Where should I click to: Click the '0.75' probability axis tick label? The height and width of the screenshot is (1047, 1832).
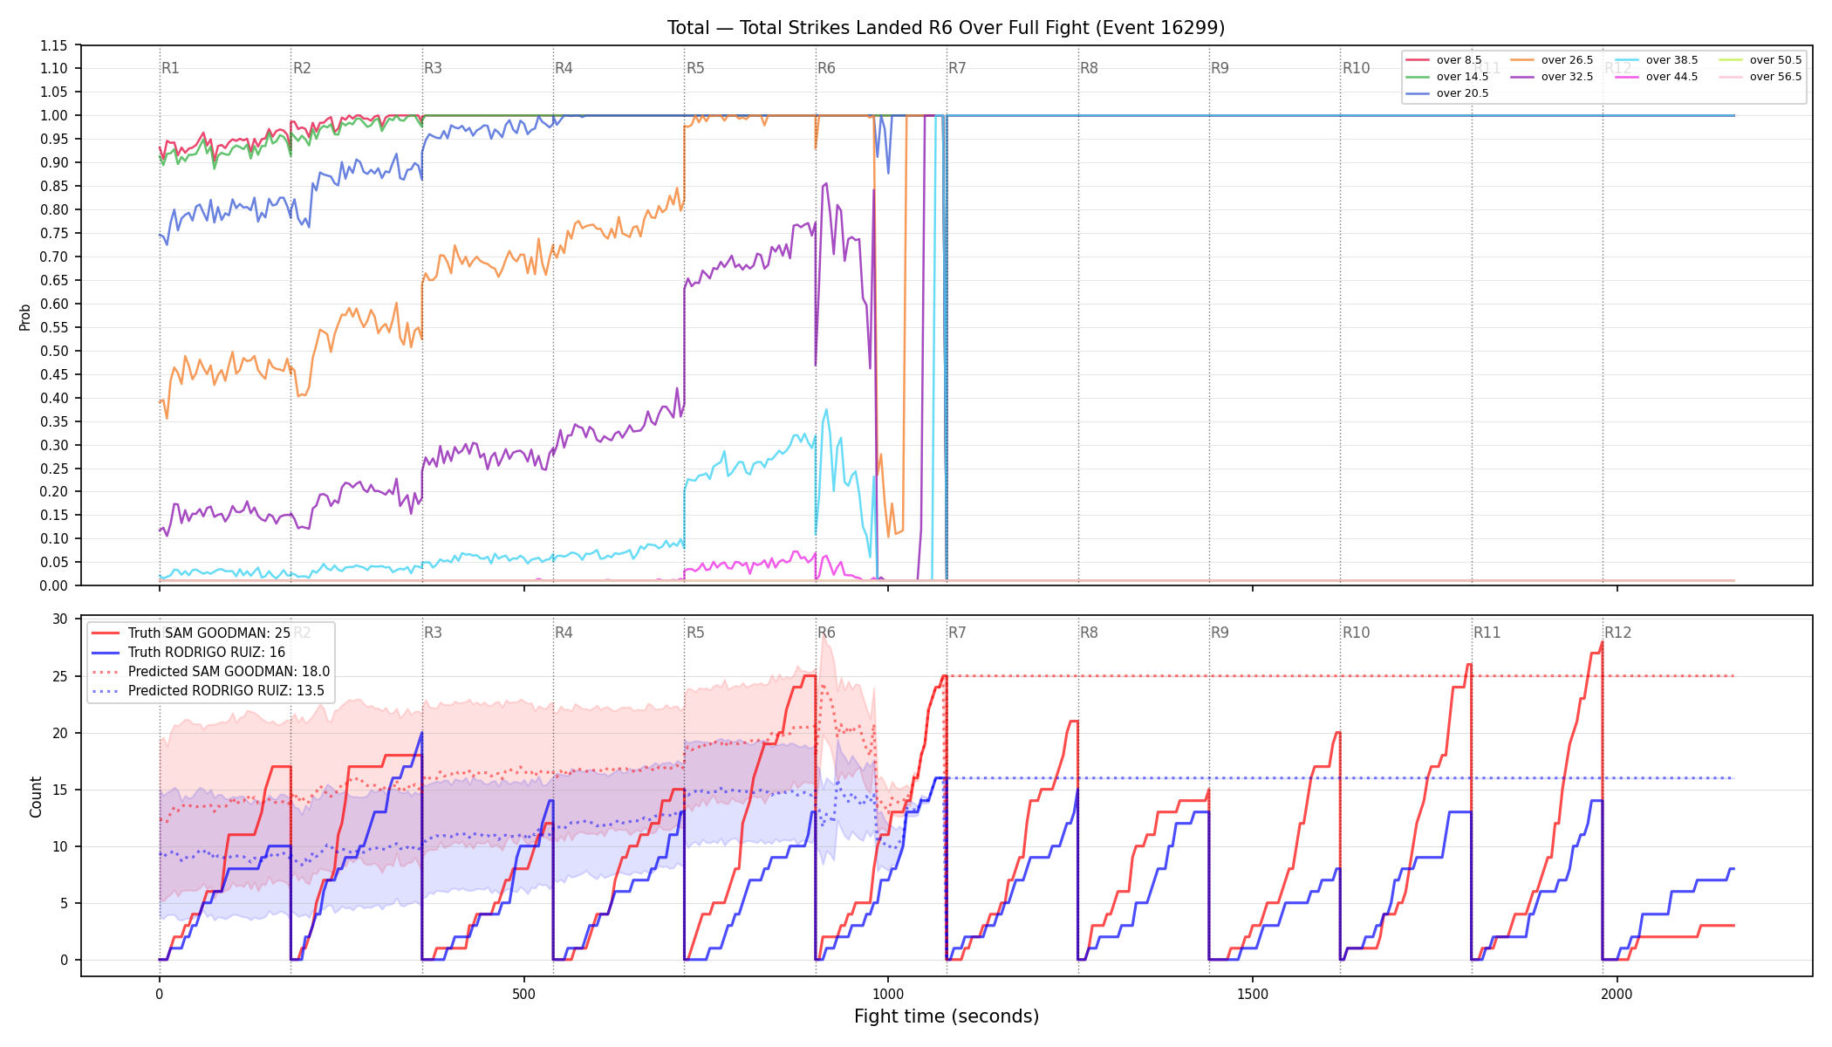click(x=54, y=233)
